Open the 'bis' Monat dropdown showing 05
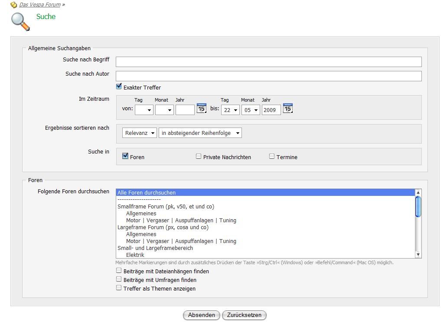The height and width of the screenshot is (323, 447). [251, 110]
